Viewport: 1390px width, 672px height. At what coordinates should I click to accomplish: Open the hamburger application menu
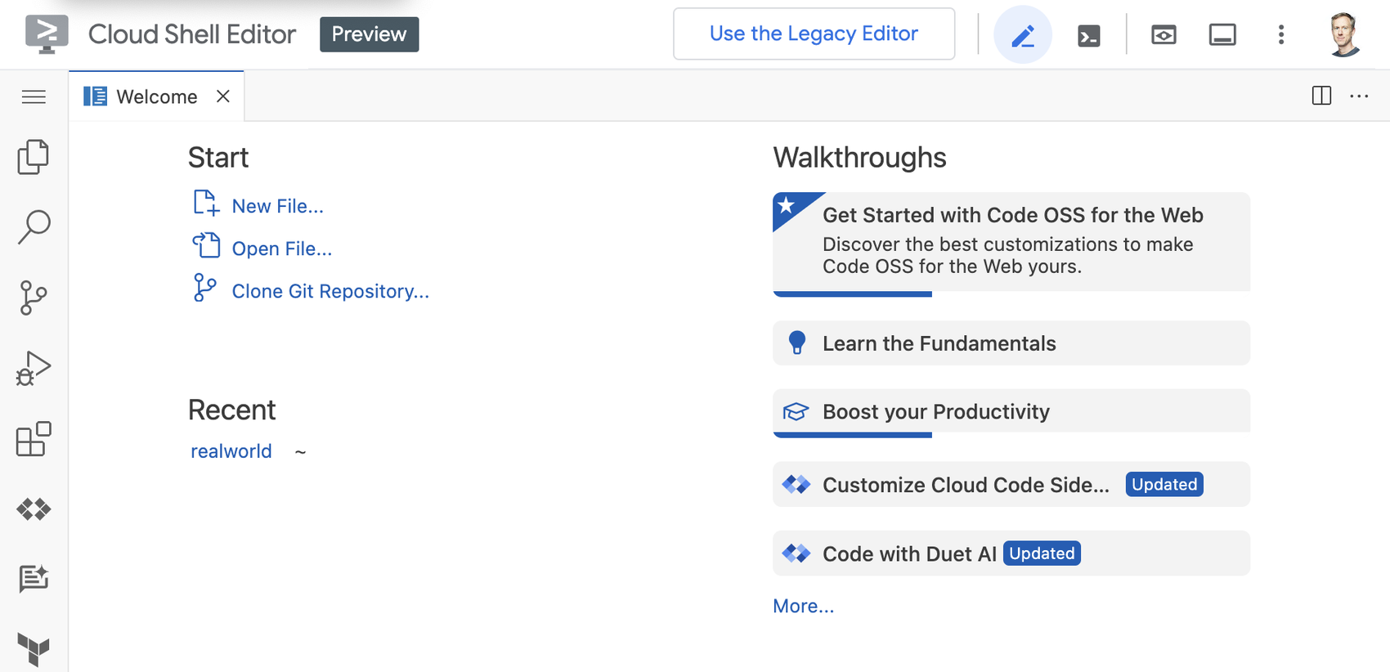pyautogui.click(x=34, y=97)
